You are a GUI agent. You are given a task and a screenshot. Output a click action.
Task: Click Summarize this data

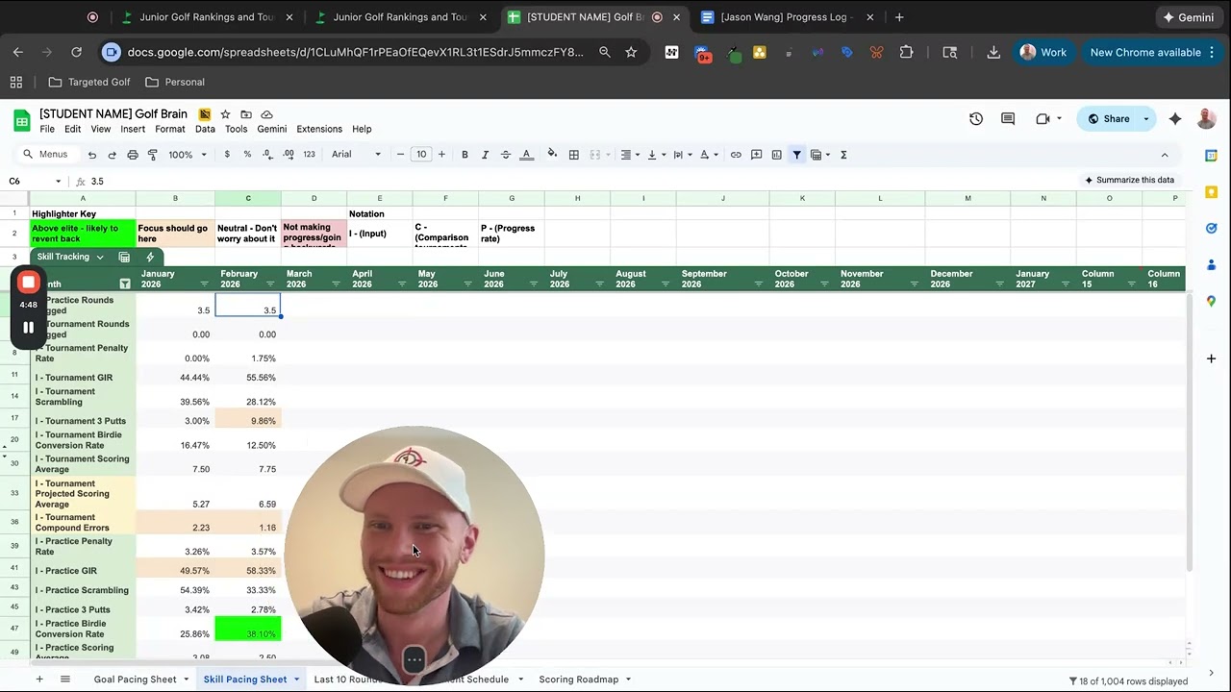click(1130, 180)
